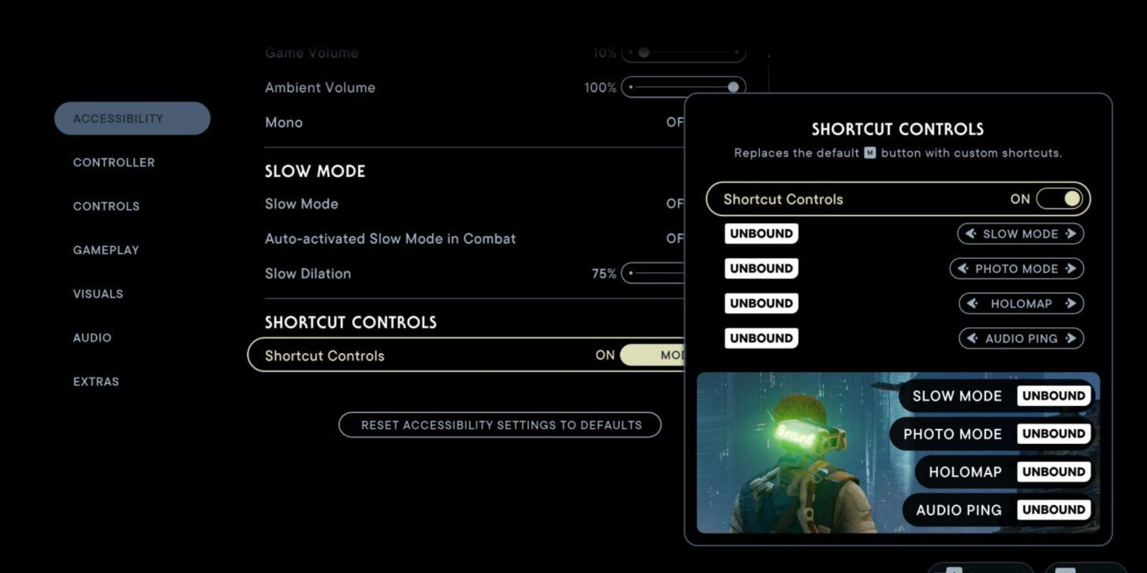Switch to the CONTROLLER tab
The image size is (1147, 573).
pos(113,162)
